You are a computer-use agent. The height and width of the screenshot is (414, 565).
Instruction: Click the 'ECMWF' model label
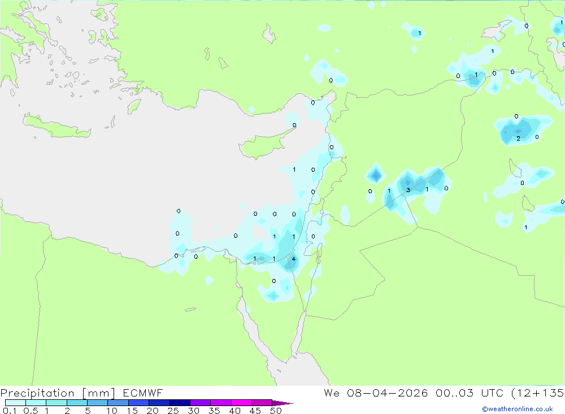[x=143, y=393]
